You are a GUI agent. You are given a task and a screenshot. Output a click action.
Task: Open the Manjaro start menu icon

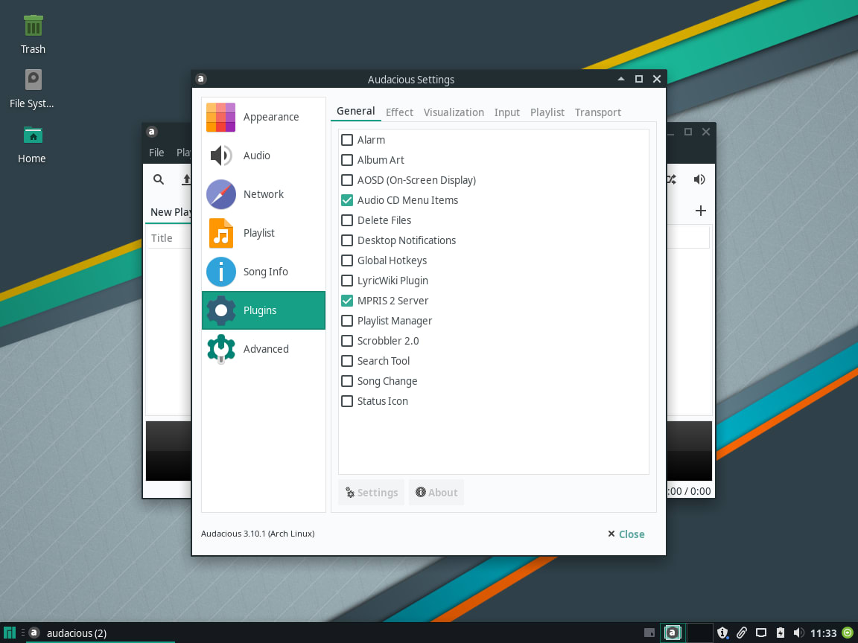10,633
